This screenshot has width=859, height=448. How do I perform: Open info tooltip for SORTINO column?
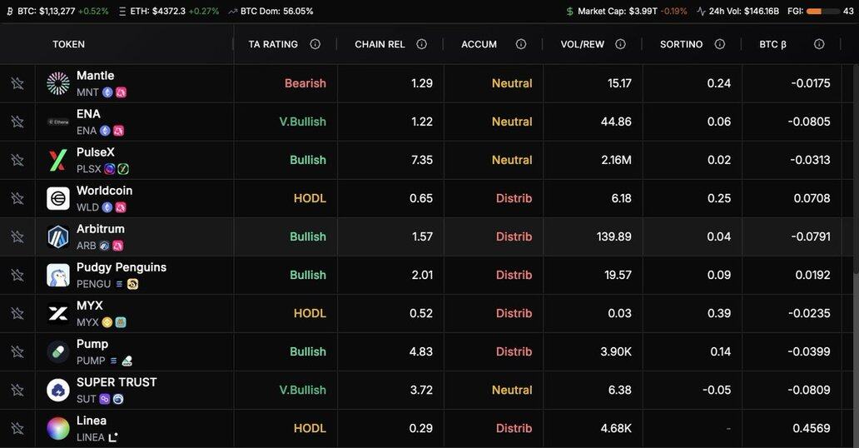[720, 44]
